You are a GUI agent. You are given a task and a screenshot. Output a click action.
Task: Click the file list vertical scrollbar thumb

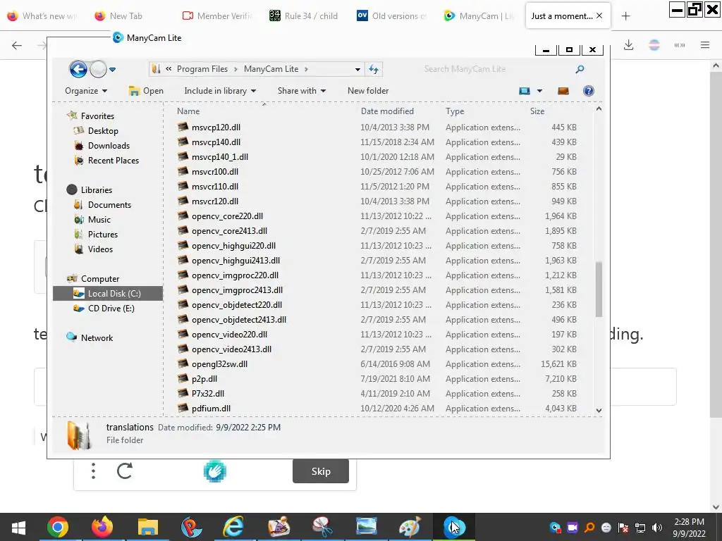point(599,290)
